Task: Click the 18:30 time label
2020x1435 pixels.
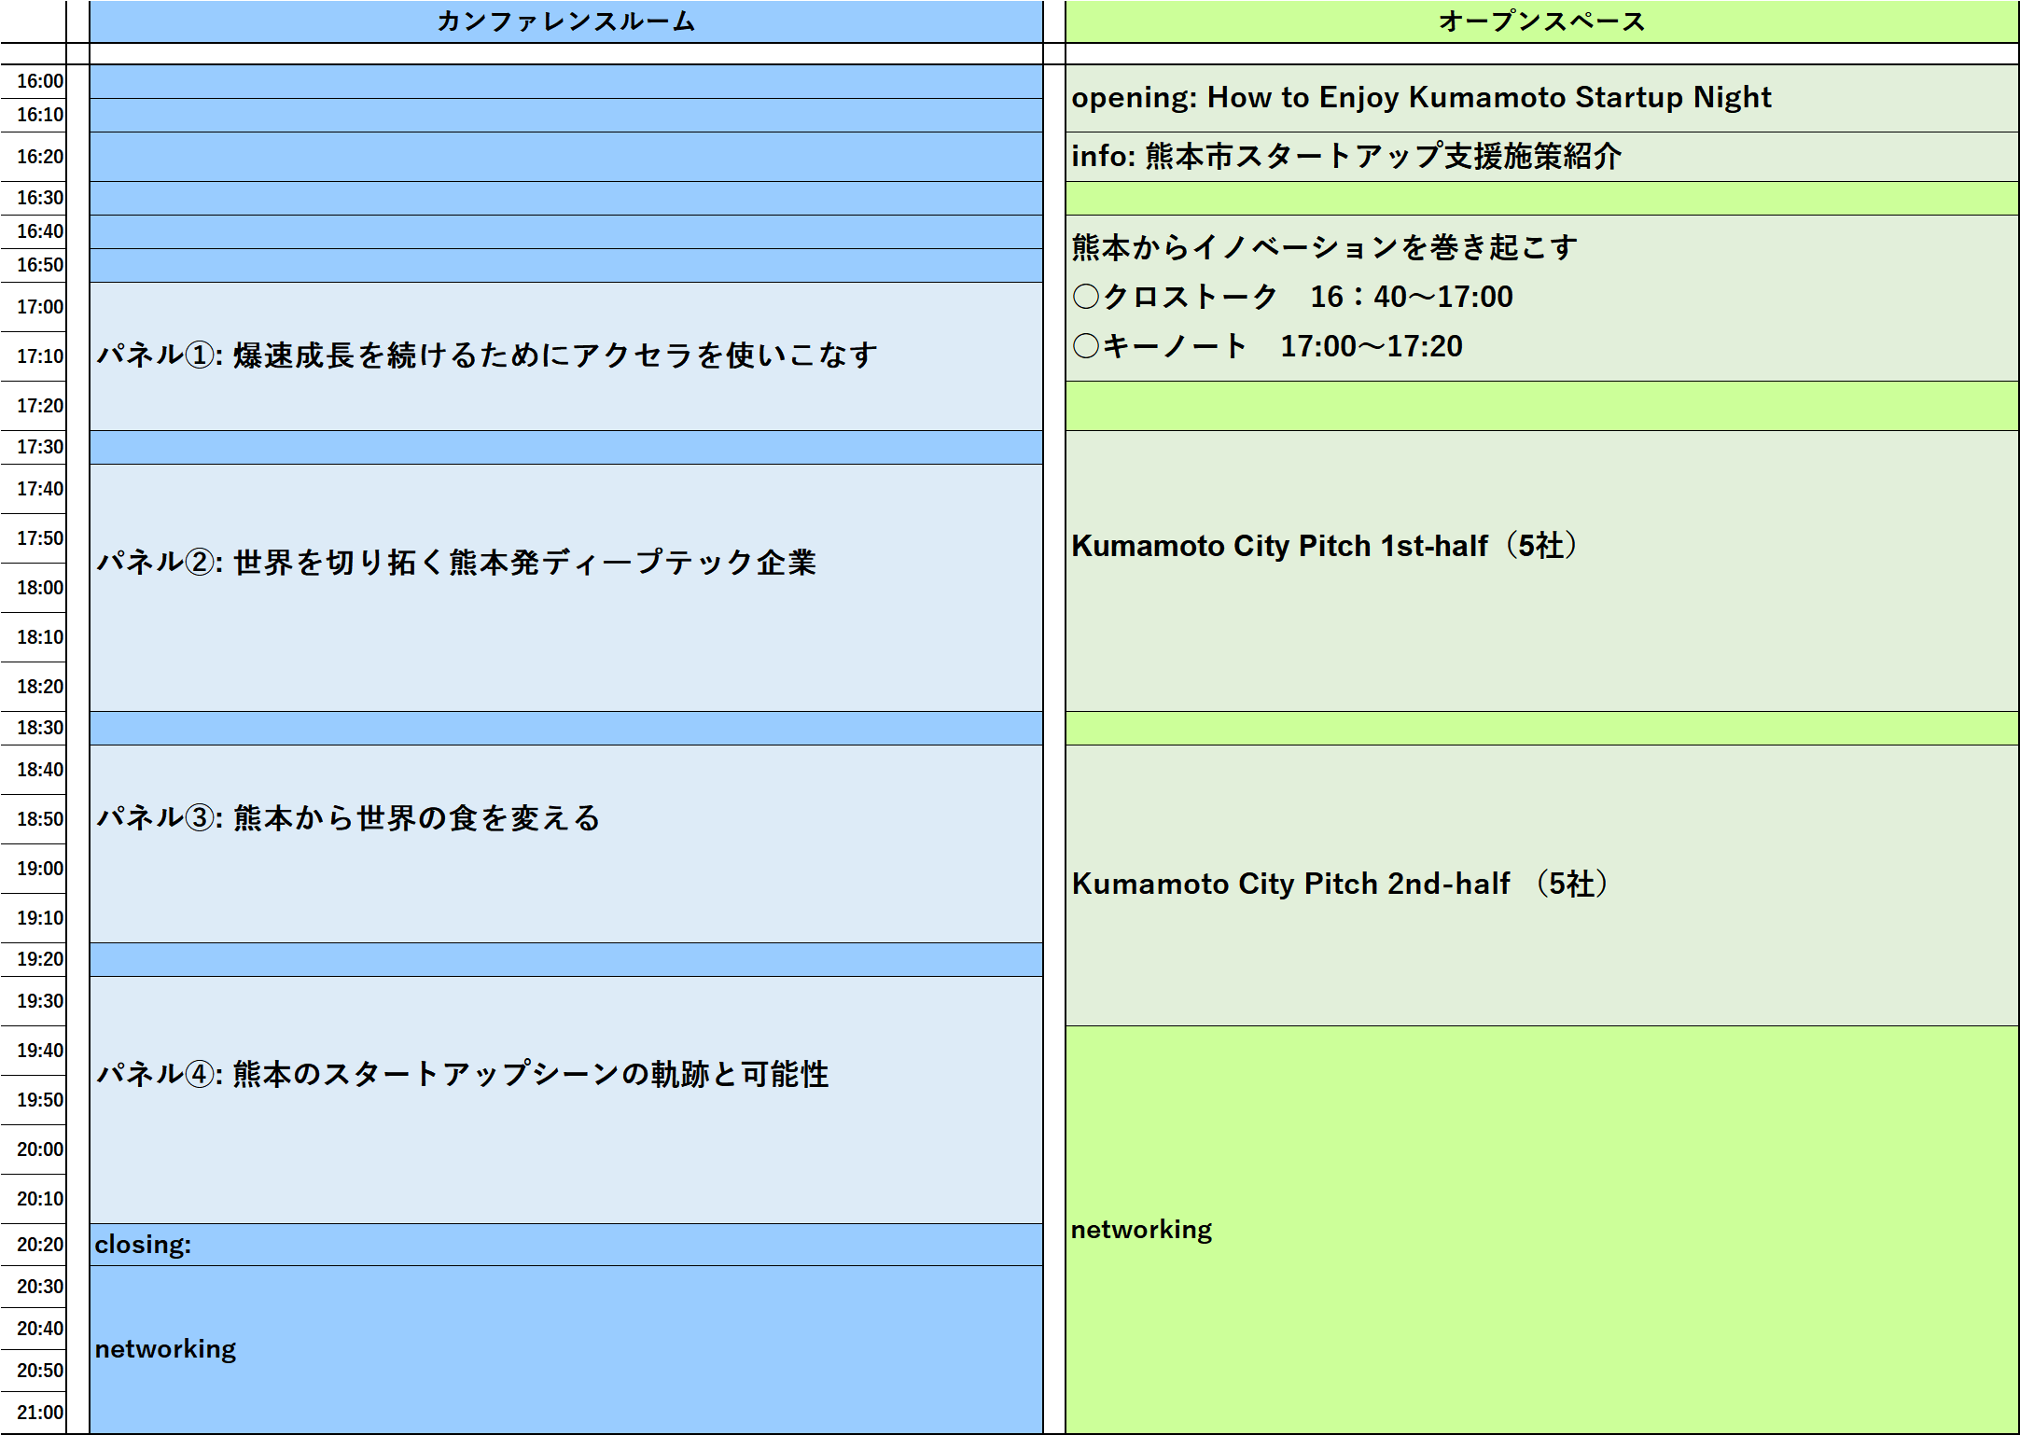Action: pos(40,728)
